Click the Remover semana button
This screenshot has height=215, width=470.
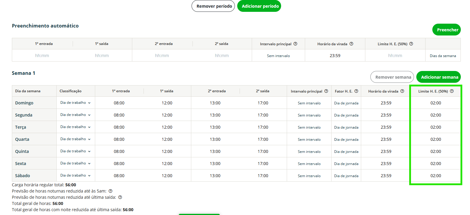392,77
